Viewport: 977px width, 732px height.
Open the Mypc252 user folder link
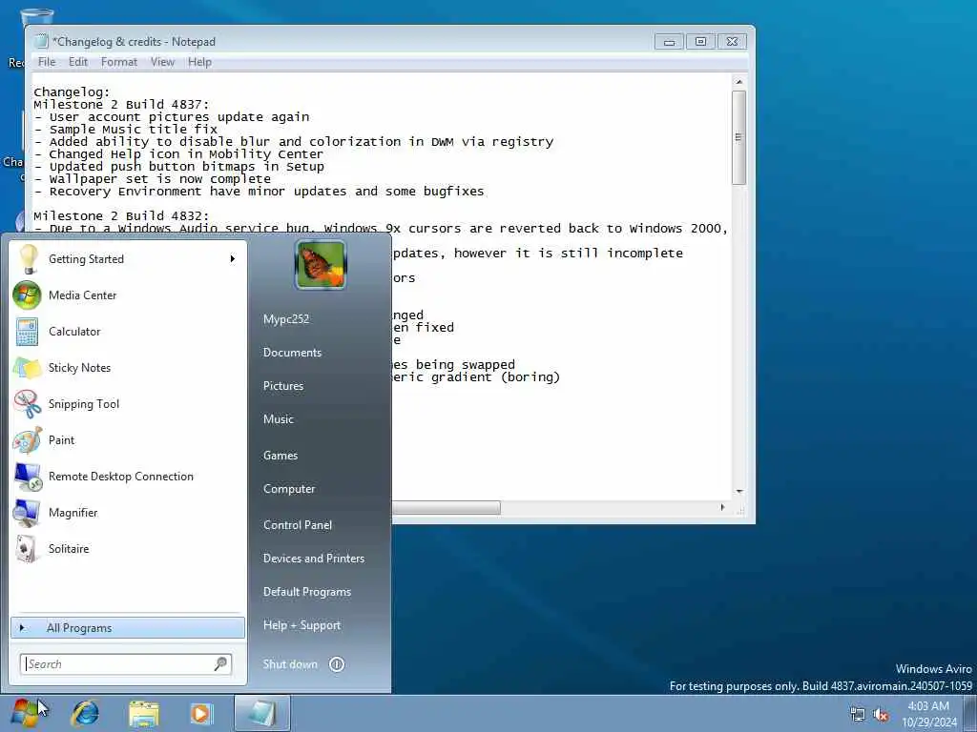point(286,318)
